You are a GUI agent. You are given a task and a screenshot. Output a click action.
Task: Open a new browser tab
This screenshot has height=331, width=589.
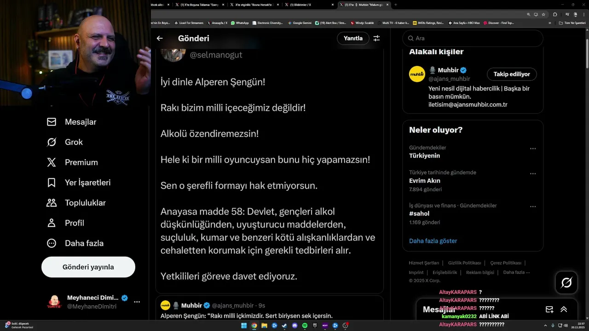pyautogui.click(x=396, y=5)
